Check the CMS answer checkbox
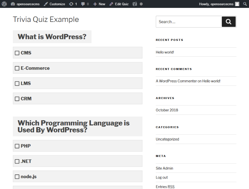Screen dimensions: 249x189 pos(17,53)
